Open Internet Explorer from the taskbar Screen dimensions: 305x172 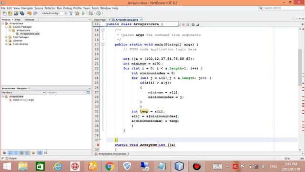click(58, 166)
